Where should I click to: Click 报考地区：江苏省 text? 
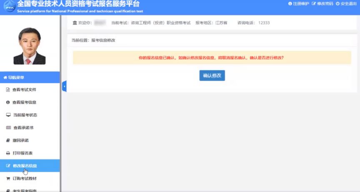pos(211,23)
